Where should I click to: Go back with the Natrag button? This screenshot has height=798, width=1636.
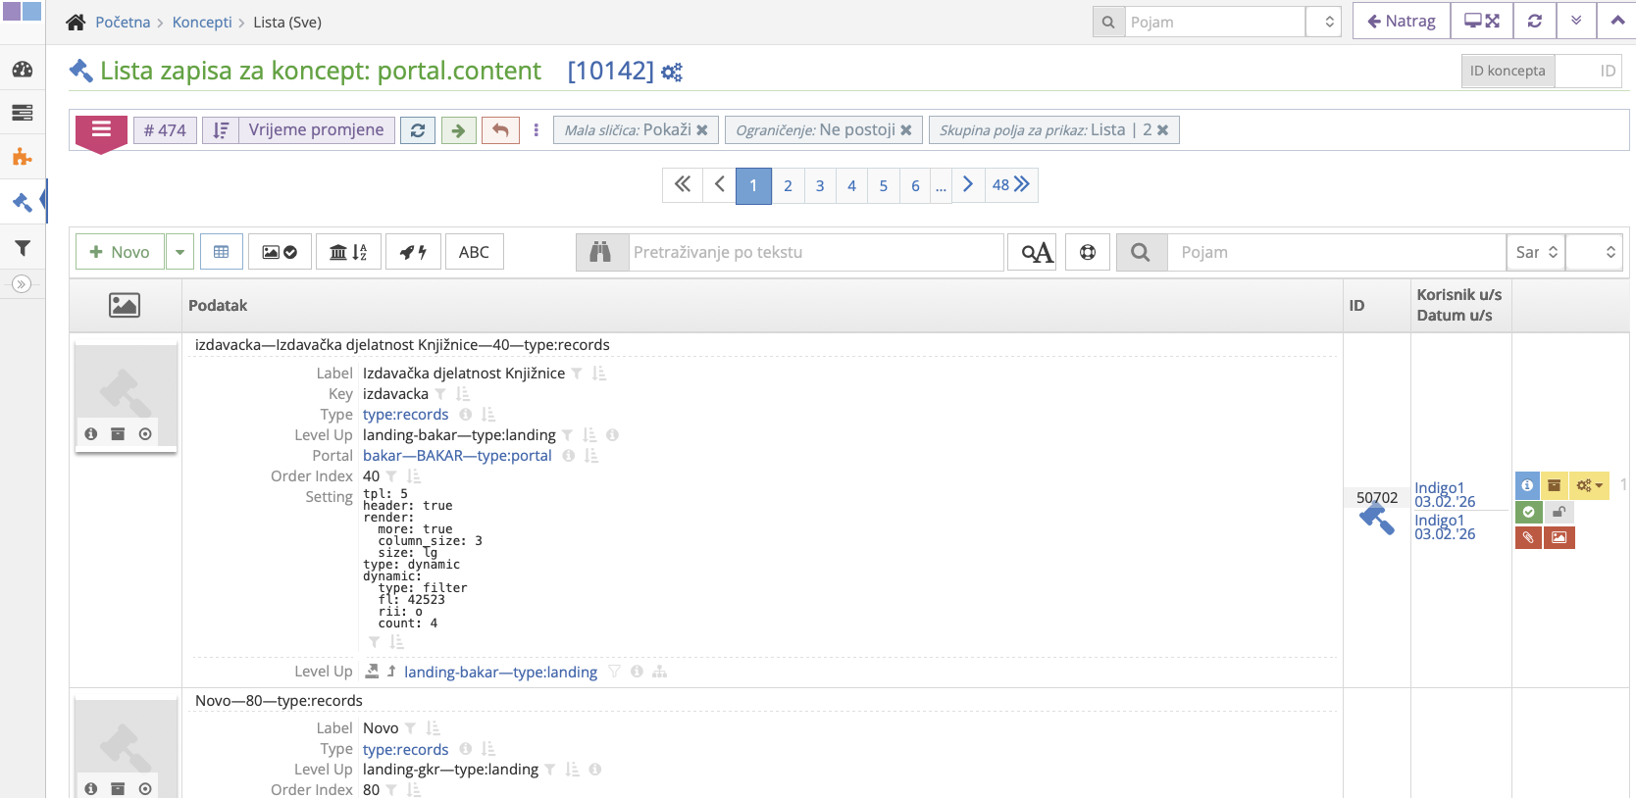pyautogui.click(x=1402, y=21)
